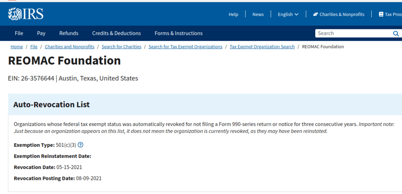Select Refunds in the navigation bar

click(69, 33)
